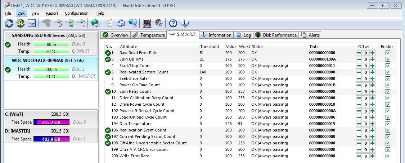405x163 pixels.
Task: Click the network computer globe toolbar icon
Action: [133, 23]
